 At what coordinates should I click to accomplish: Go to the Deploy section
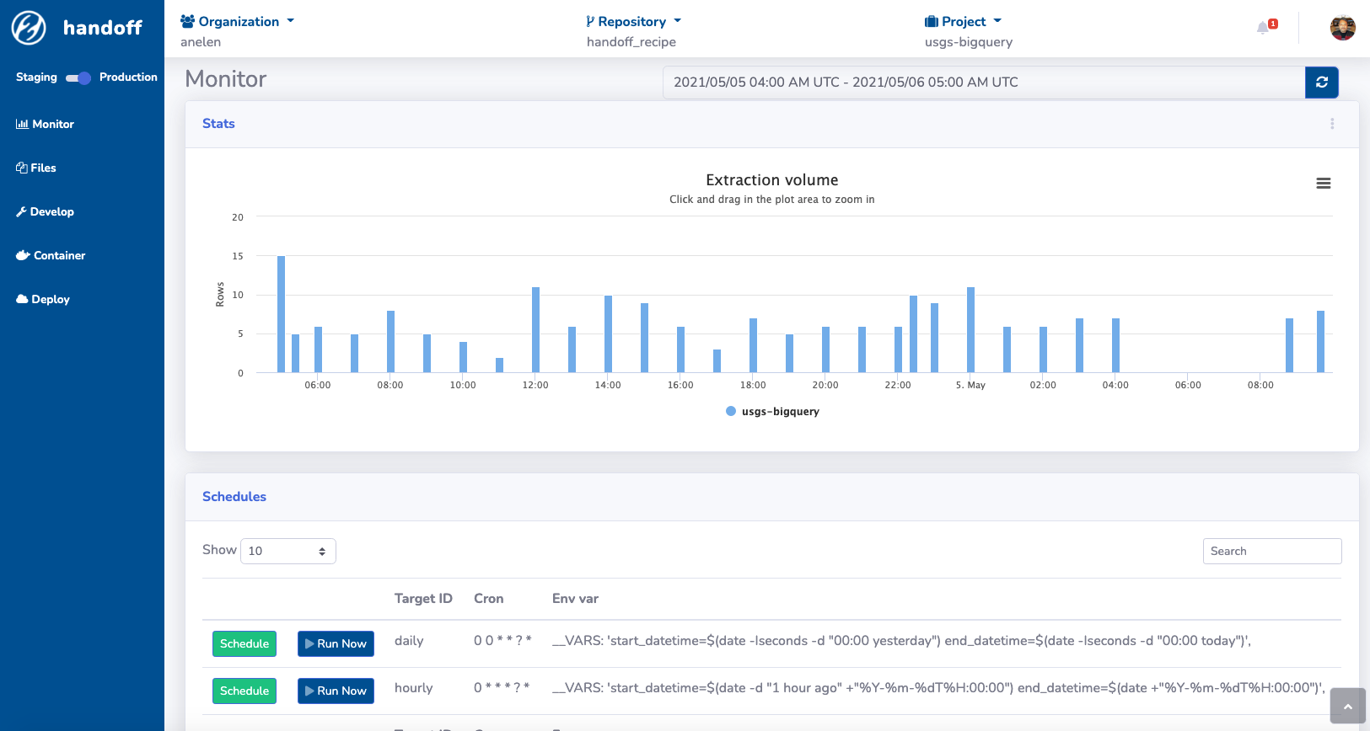(x=43, y=299)
